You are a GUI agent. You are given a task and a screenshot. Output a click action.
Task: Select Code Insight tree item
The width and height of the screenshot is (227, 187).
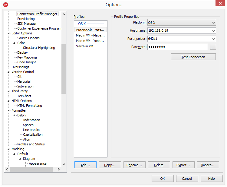coord(27,62)
